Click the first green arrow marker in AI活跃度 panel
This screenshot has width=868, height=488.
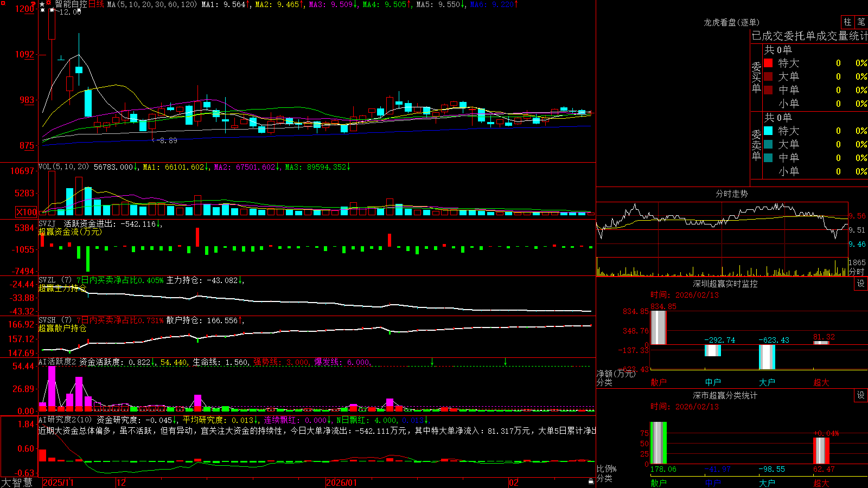(432, 362)
